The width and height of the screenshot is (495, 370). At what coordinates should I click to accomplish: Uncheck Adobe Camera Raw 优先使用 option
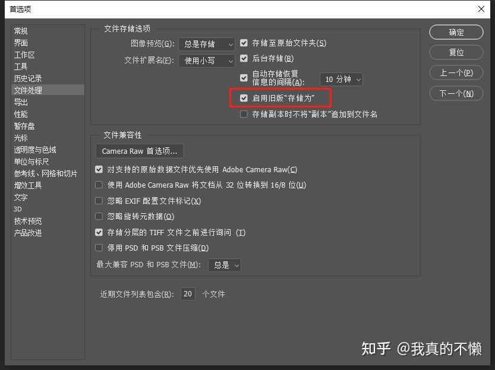[99, 169]
